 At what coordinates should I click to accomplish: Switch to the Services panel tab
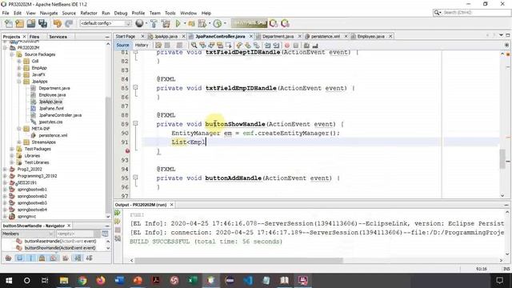click(x=58, y=37)
